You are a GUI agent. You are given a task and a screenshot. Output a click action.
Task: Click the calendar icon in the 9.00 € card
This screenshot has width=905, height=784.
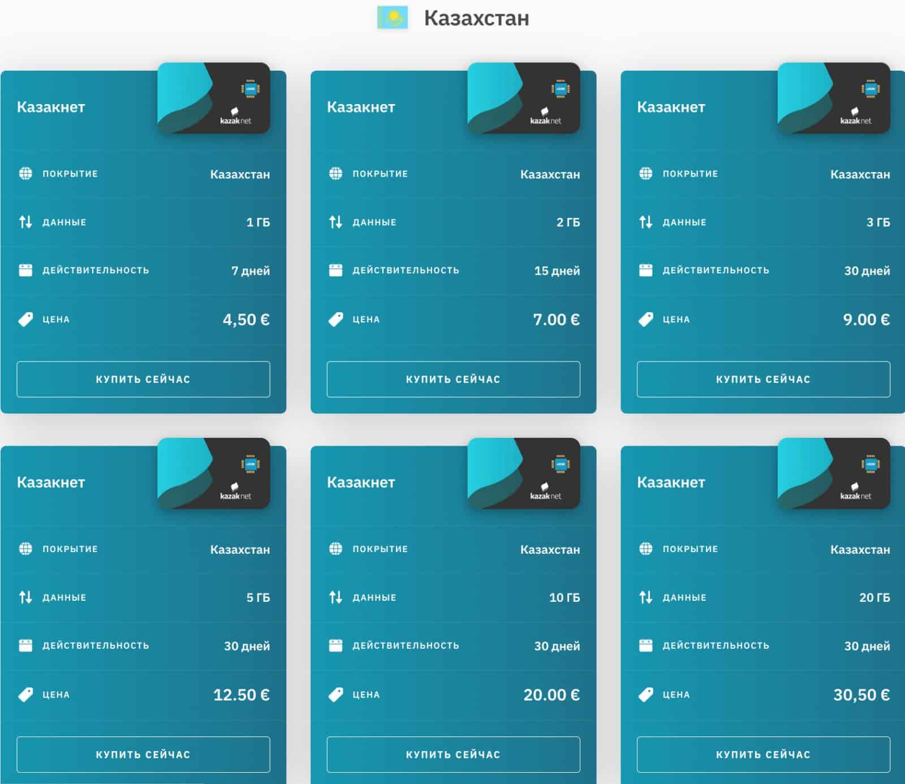[645, 270]
